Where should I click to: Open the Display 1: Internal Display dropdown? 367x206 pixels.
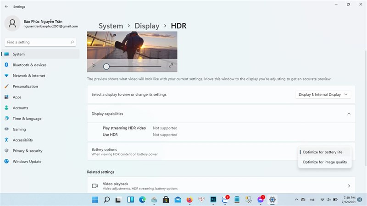[x=323, y=95]
